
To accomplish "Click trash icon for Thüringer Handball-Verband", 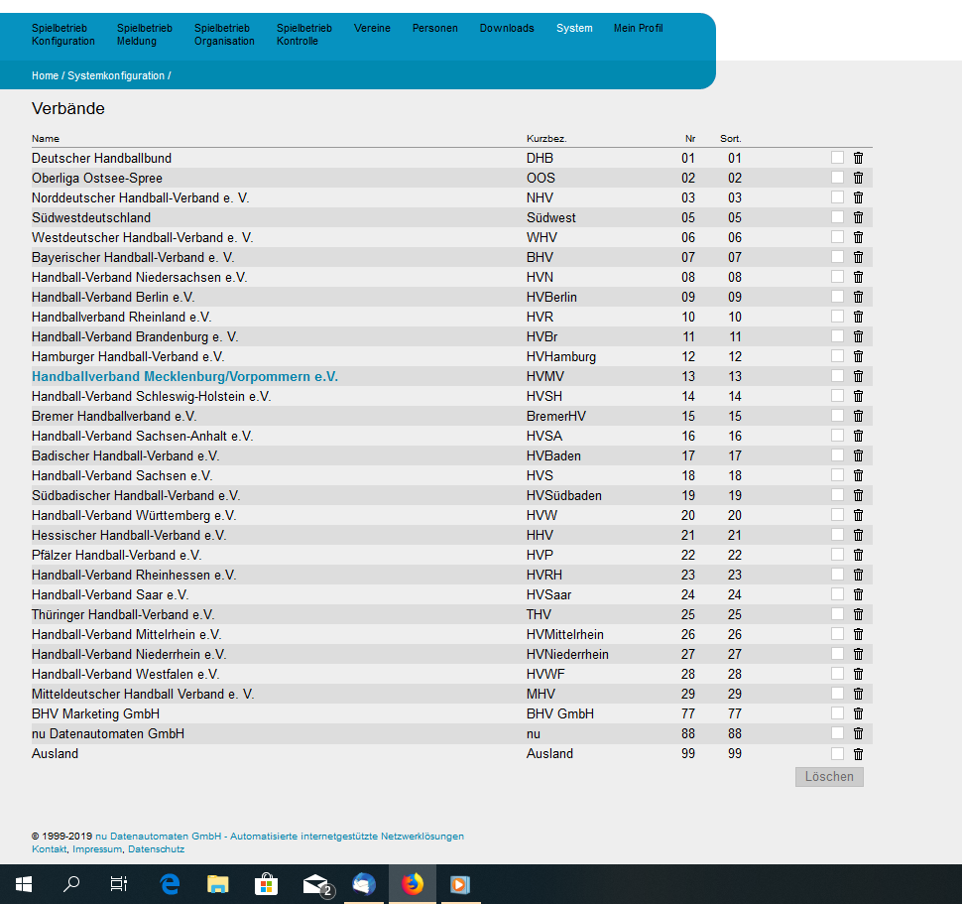I will click(858, 614).
